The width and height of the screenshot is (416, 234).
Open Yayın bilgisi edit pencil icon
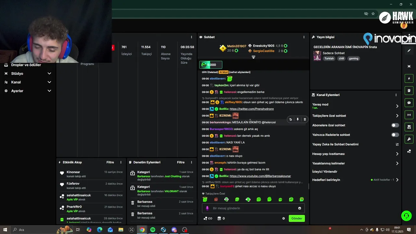point(409,51)
